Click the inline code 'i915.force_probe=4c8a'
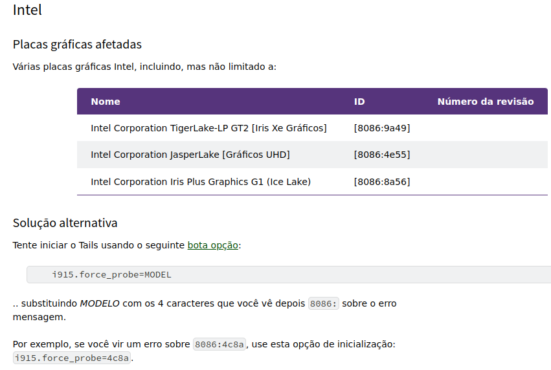Image resolution: width=551 pixels, height=370 pixels. (x=72, y=358)
